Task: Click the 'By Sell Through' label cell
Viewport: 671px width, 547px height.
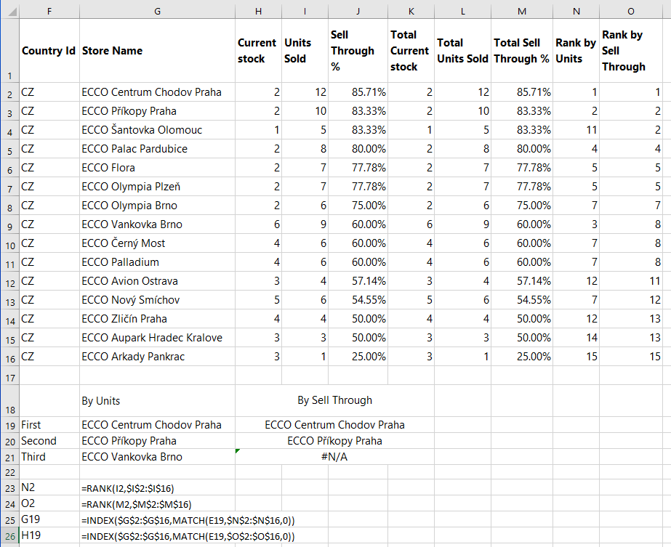Action: (334, 401)
